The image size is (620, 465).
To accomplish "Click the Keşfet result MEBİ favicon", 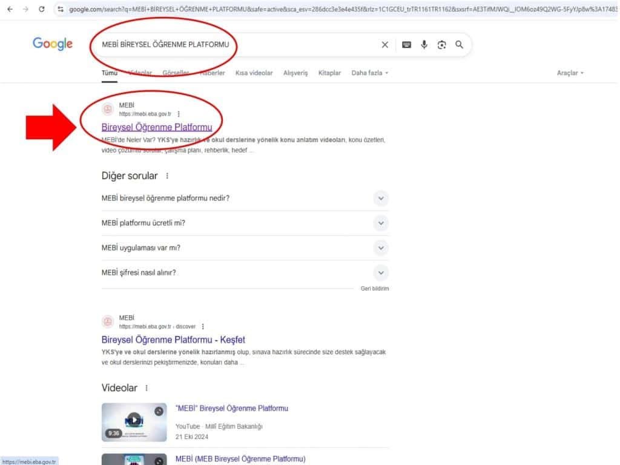I will click(108, 322).
